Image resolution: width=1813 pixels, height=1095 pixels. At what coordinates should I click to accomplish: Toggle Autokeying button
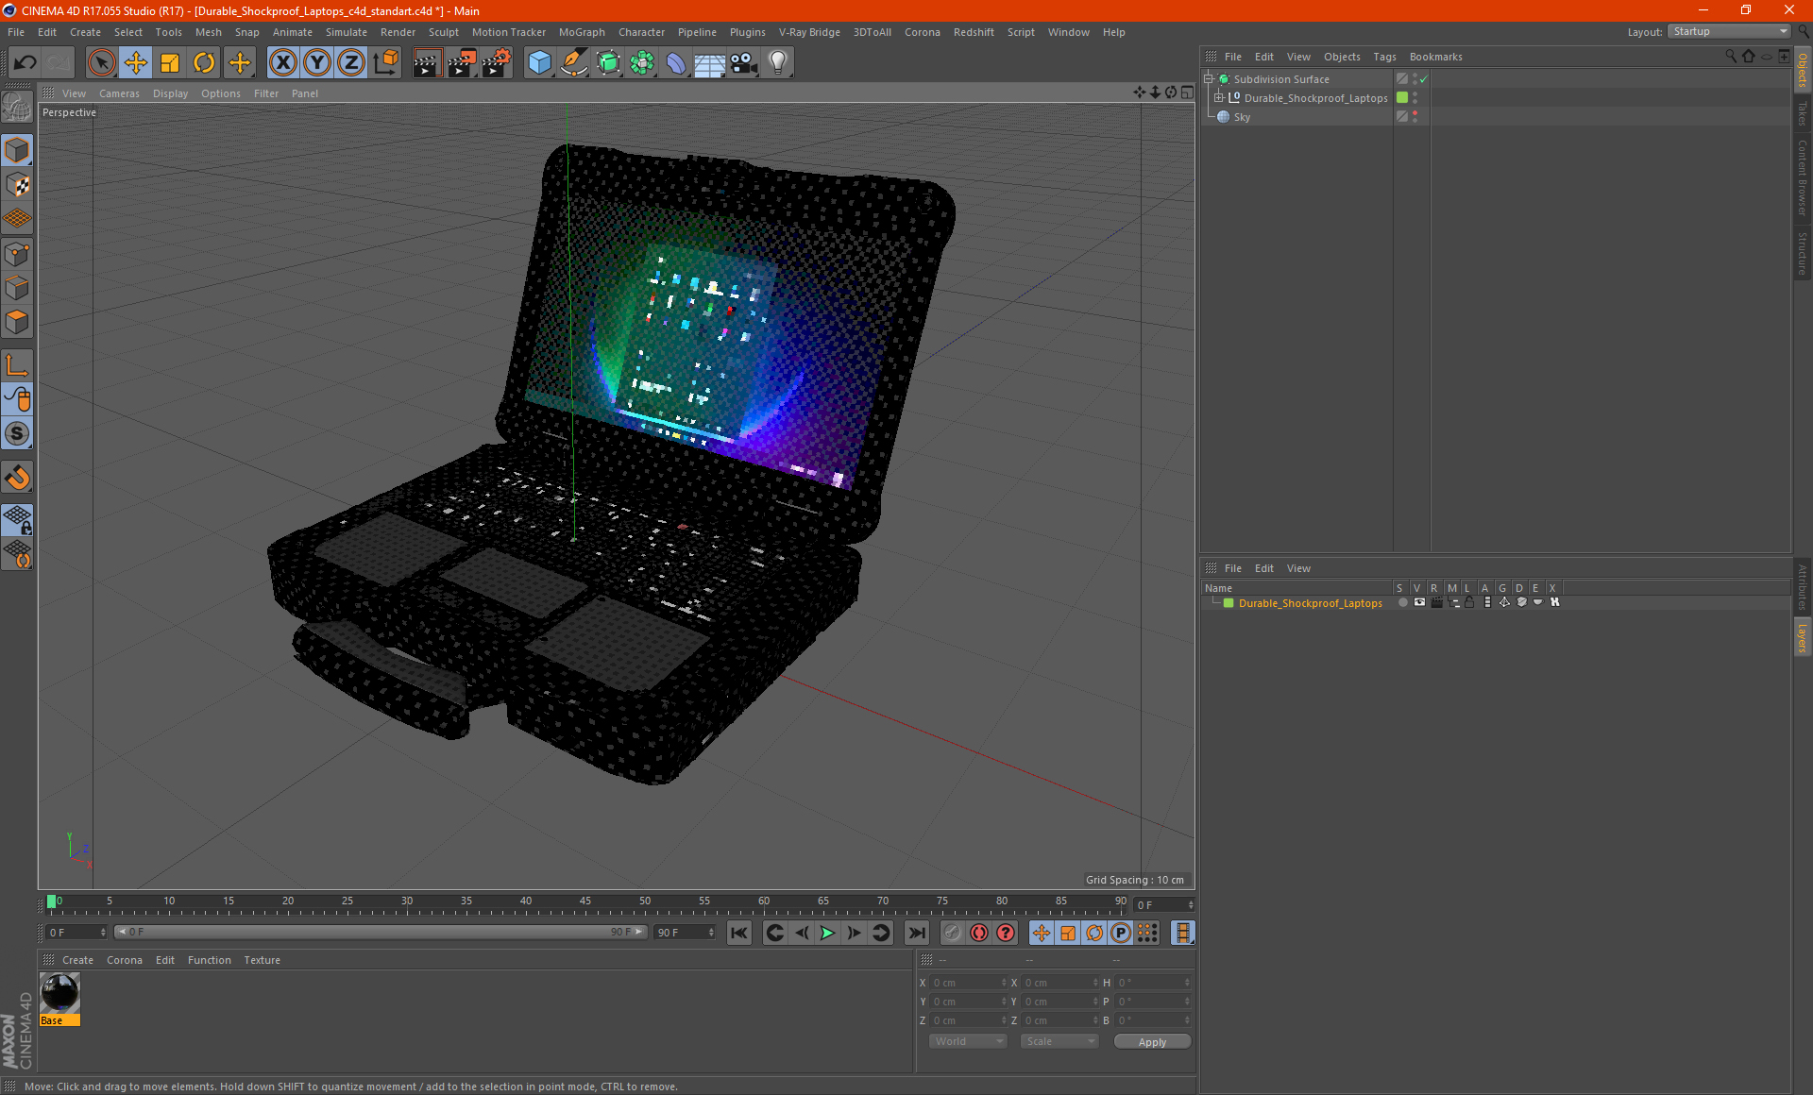pyautogui.click(x=979, y=933)
